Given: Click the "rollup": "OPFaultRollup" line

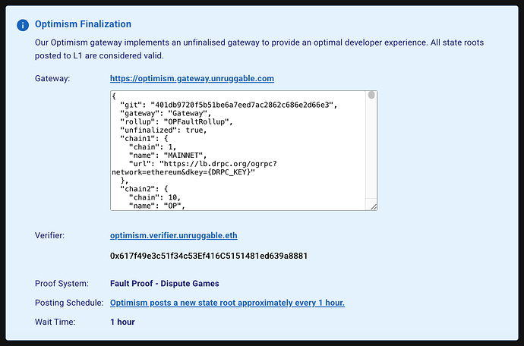Looking at the screenshot, I should 176,121.
